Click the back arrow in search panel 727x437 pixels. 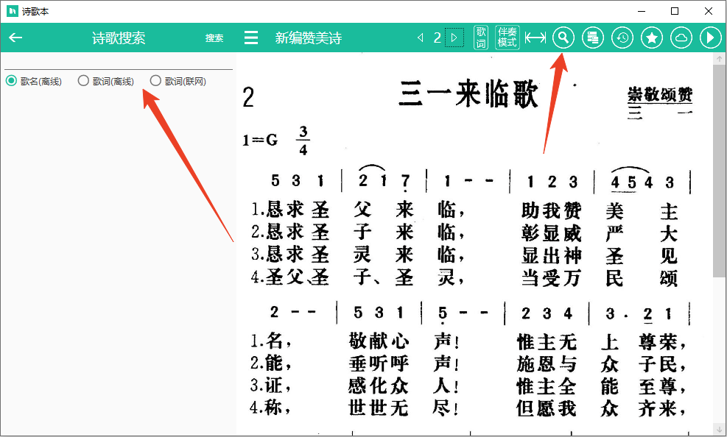(15, 38)
